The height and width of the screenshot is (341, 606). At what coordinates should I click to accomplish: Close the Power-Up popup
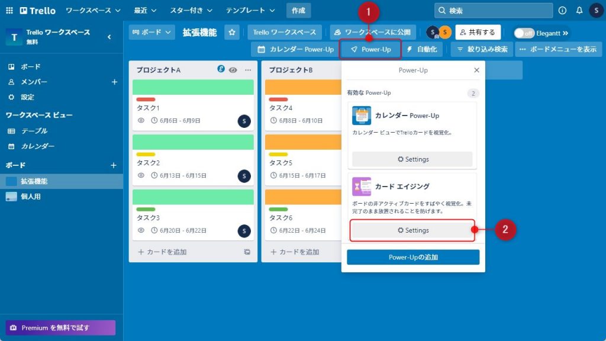coord(476,70)
